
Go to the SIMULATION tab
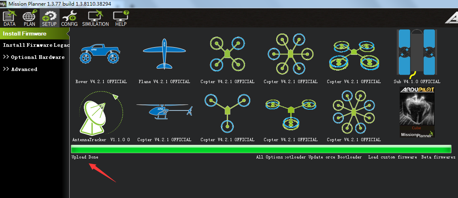pyautogui.click(x=96, y=19)
